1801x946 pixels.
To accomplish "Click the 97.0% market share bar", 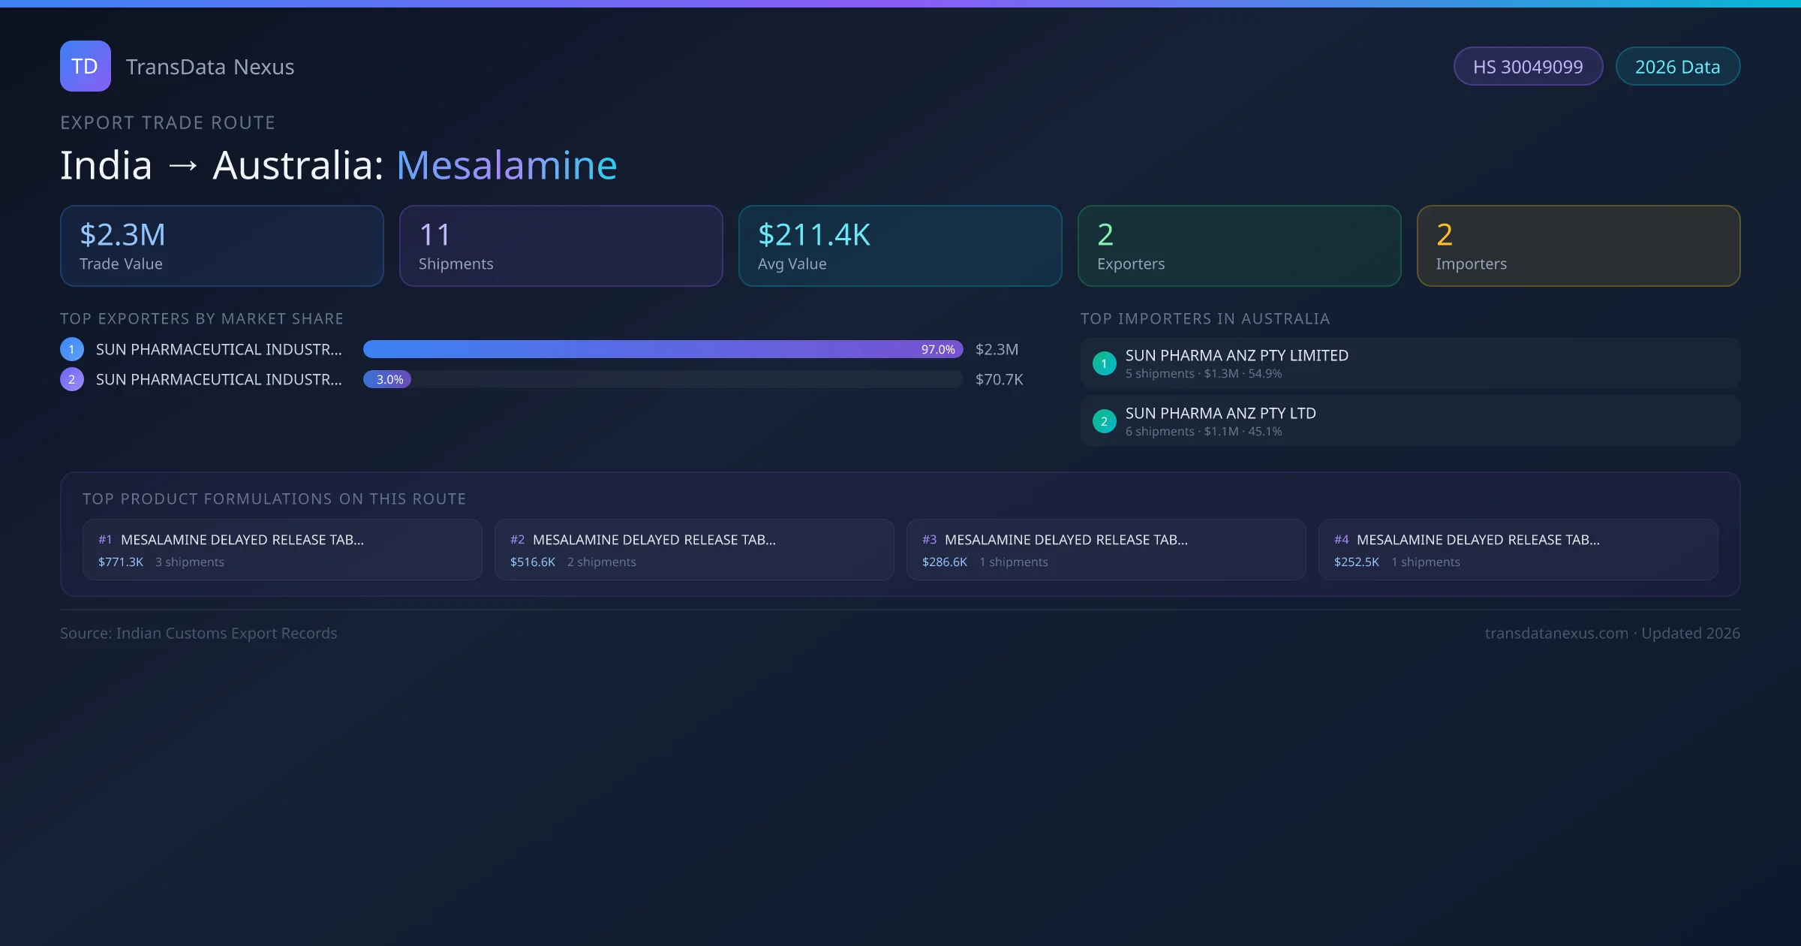I will coord(662,349).
